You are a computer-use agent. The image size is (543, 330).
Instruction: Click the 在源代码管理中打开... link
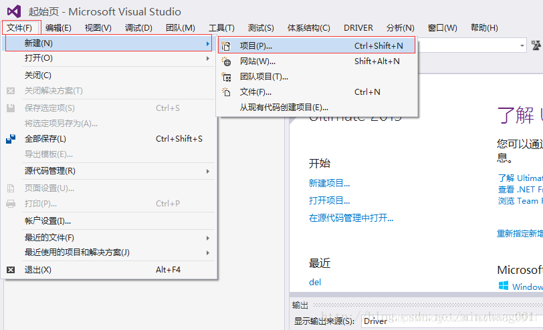pos(351,218)
